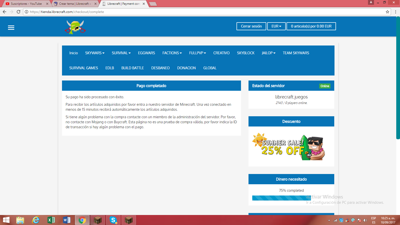Screen dimensions: 400x225
Task: Click the librecraft.juegos server address
Action: pos(291,97)
